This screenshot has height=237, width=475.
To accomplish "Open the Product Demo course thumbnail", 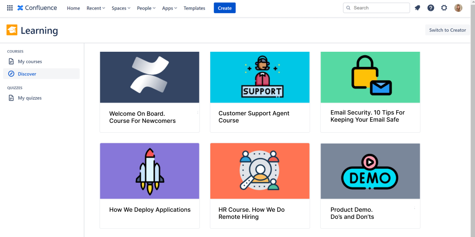I will pos(370,171).
